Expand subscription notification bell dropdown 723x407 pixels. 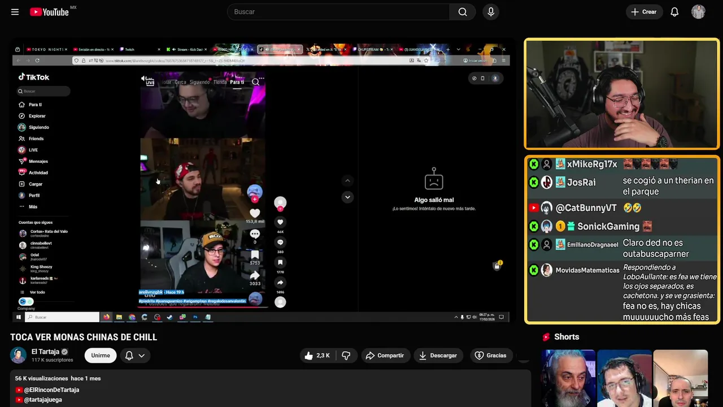135,356
